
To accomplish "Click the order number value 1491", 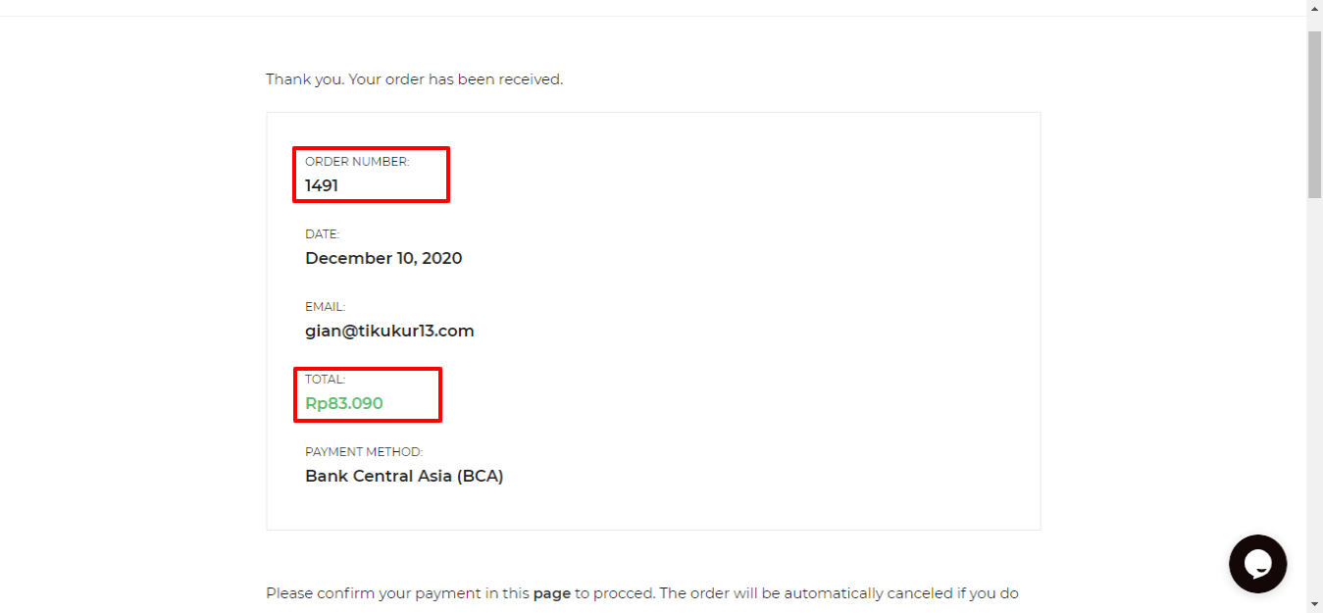I will click(322, 185).
